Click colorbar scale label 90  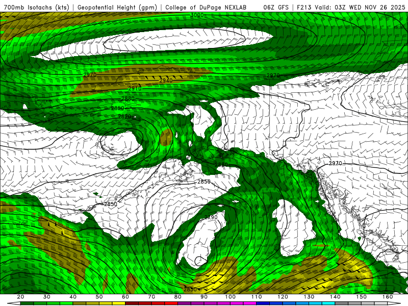tap(204, 297)
